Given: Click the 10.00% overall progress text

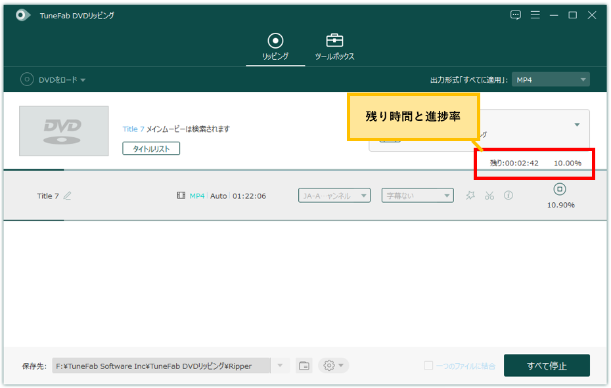Looking at the screenshot, I should point(568,163).
